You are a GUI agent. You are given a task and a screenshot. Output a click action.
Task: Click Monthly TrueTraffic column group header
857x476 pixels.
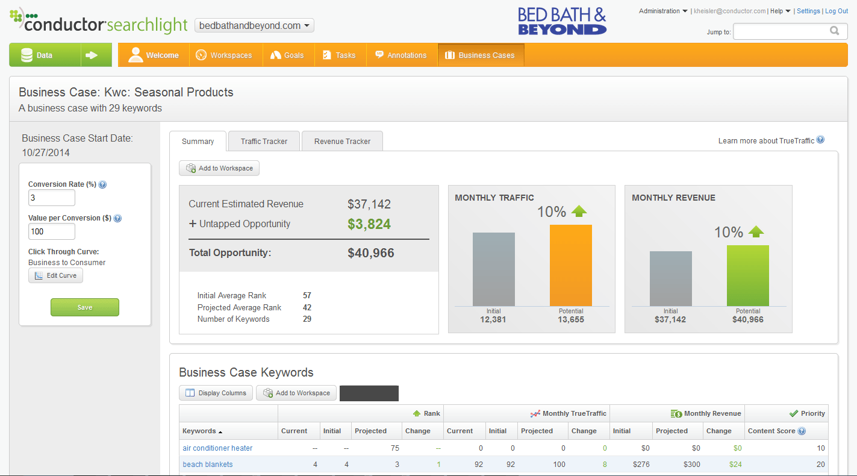pyautogui.click(x=568, y=413)
